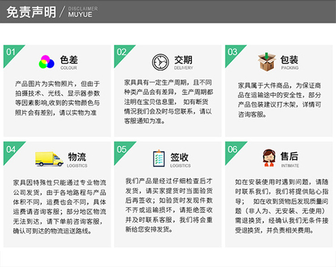Click the customer service agent icon
Viewport: 336px width, 267px height.
(269, 158)
